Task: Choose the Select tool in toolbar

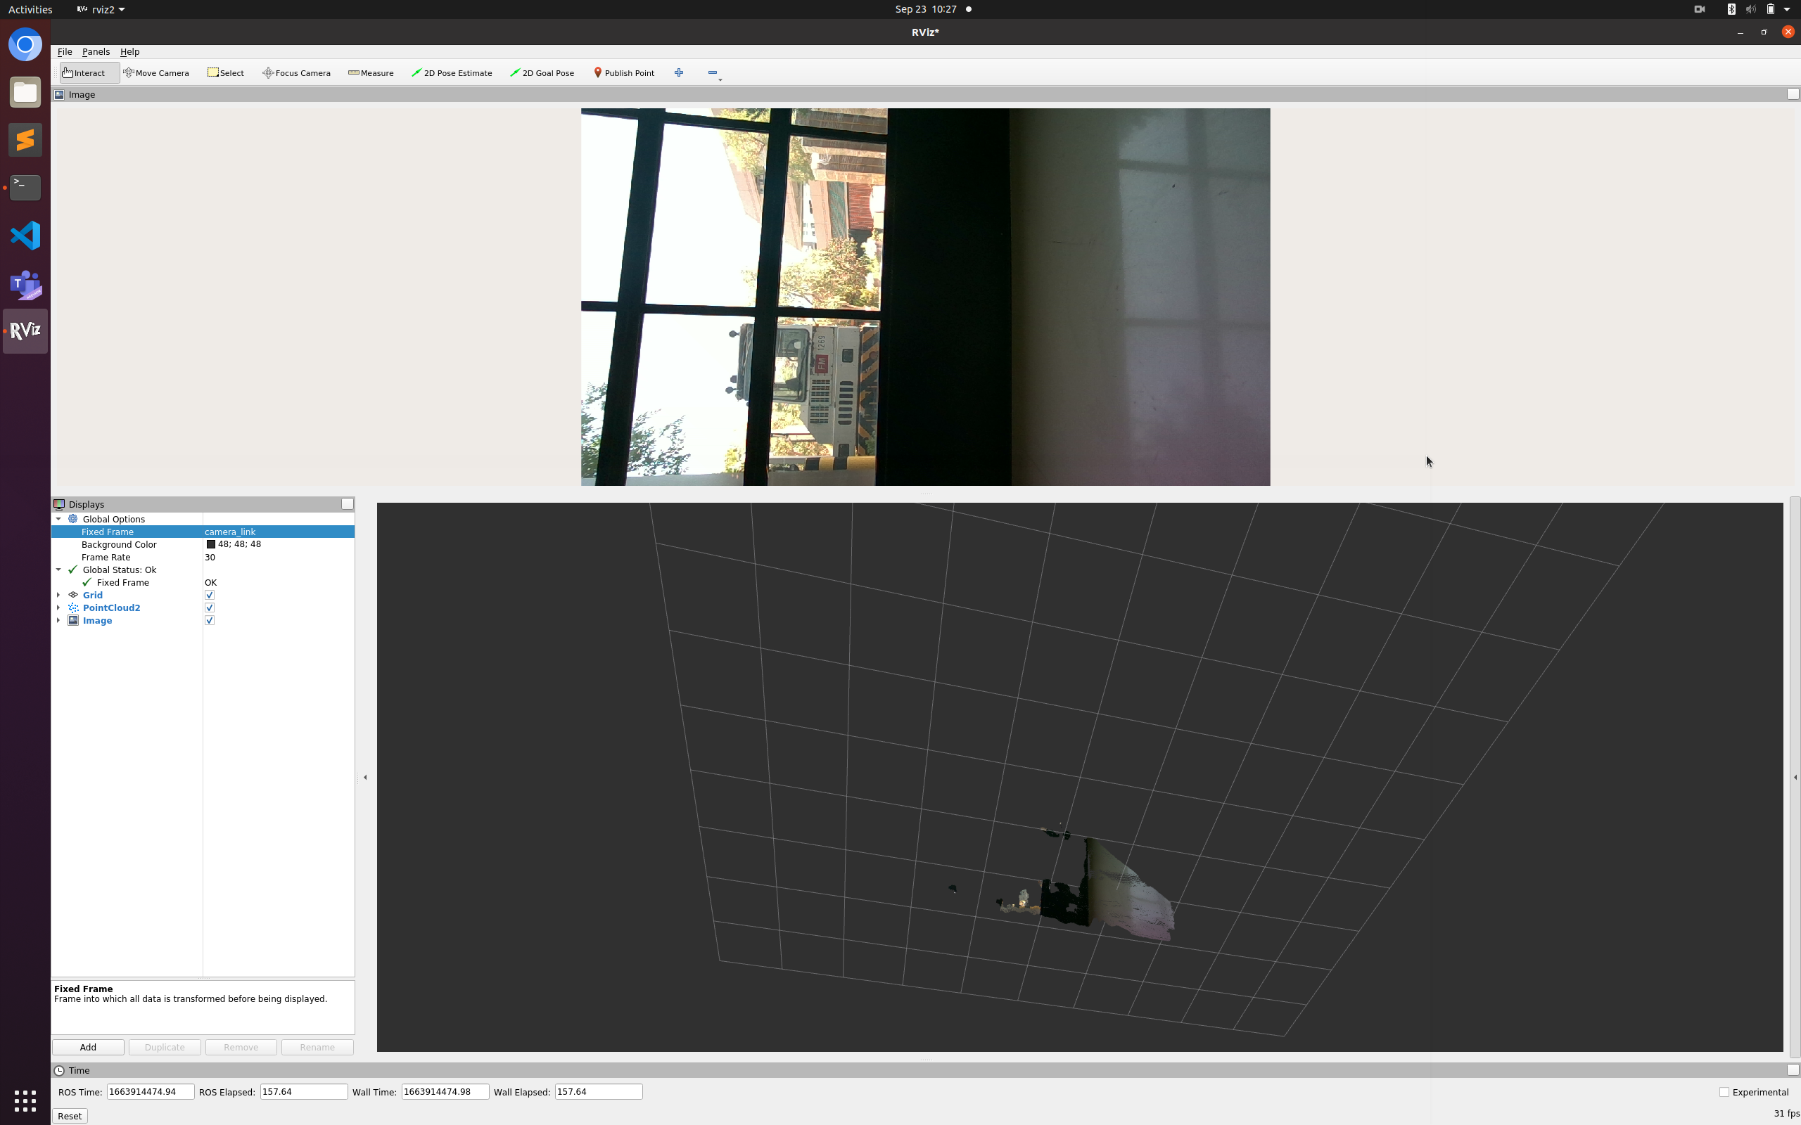Action: (226, 72)
